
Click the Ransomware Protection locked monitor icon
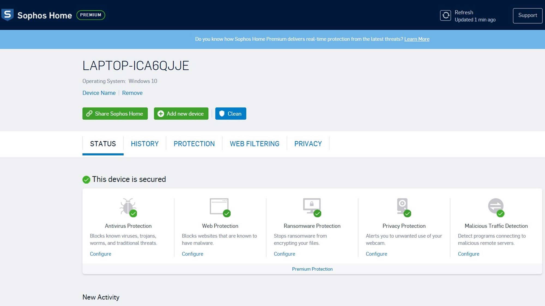pyautogui.click(x=312, y=207)
